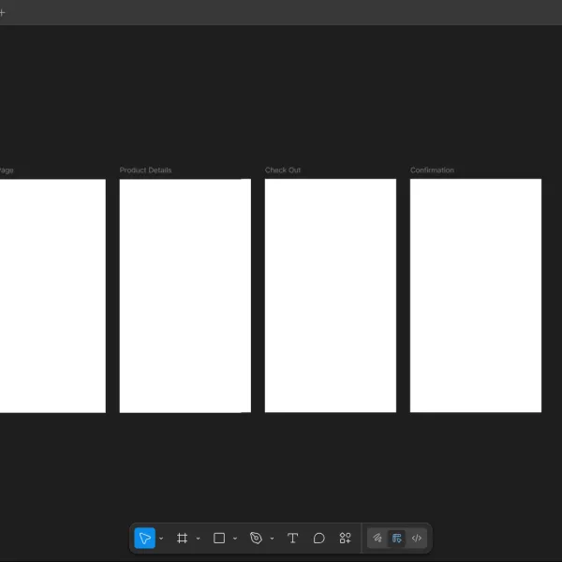Open the Actions and components tool
The image size is (562, 562).
(345, 538)
